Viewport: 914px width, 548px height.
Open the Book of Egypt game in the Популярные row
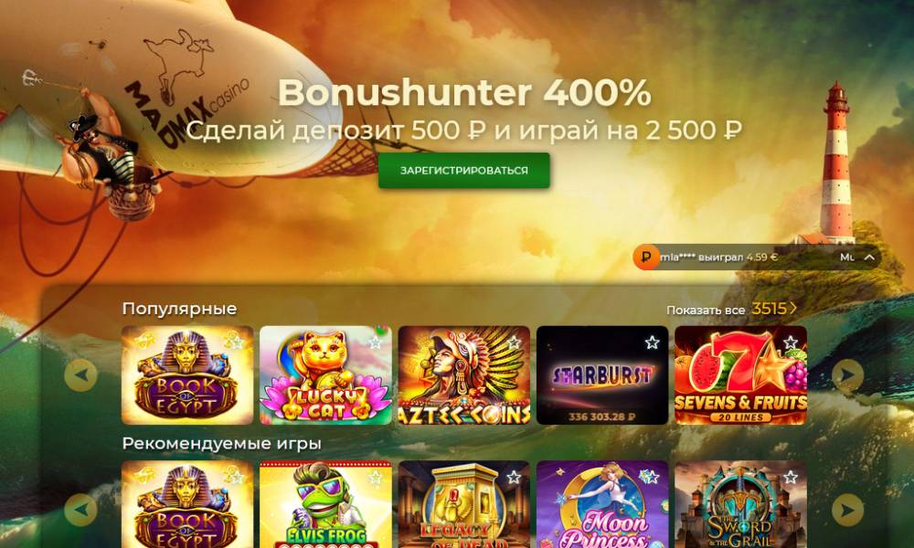point(187,375)
